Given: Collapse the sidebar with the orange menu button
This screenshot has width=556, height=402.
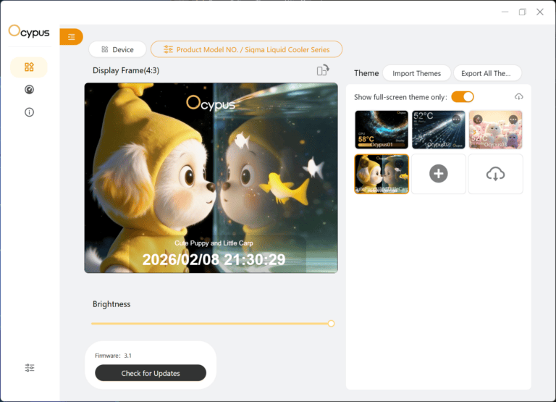Looking at the screenshot, I should [x=71, y=37].
